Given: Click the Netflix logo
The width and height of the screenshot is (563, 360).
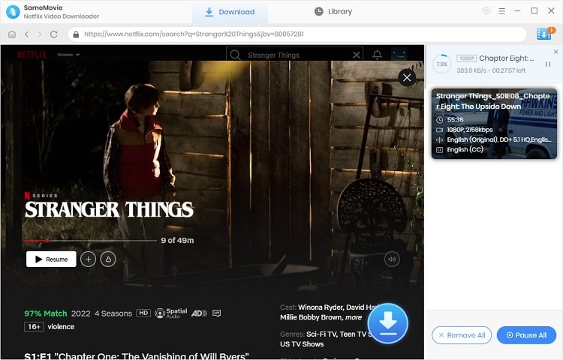Looking at the screenshot, I should tap(32, 55).
